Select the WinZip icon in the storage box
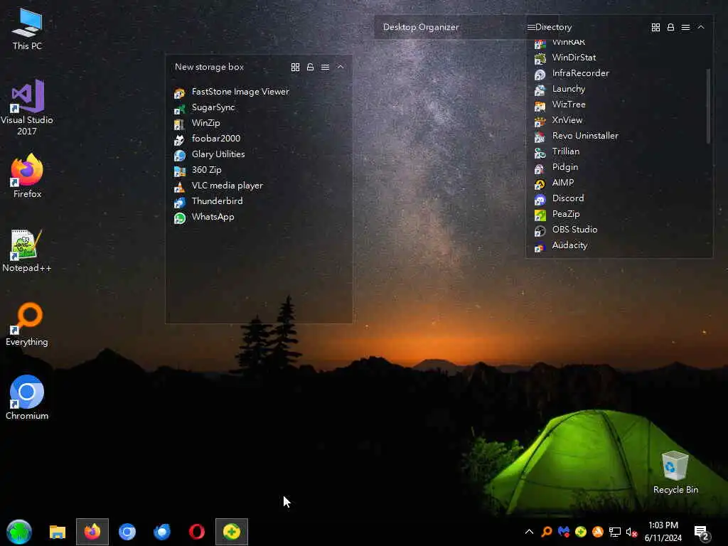Screen dimensions: 728x546 pyautogui.click(x=179, y=124)
